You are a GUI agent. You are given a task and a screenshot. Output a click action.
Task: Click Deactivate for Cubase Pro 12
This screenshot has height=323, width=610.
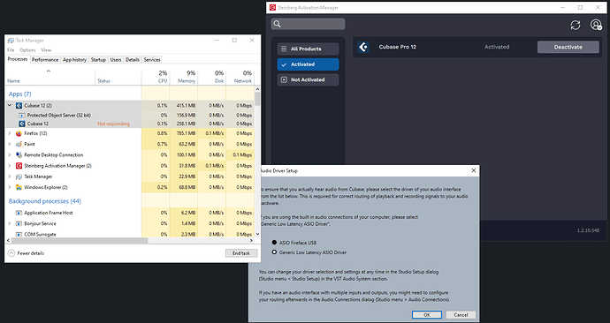[x=568, y=47]
